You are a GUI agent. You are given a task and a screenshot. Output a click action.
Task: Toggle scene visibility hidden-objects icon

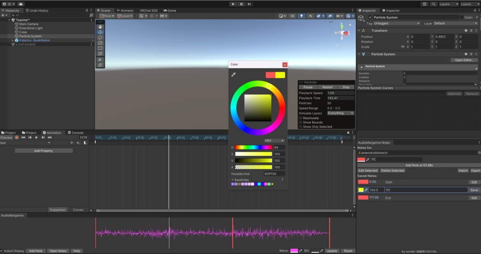330,16
